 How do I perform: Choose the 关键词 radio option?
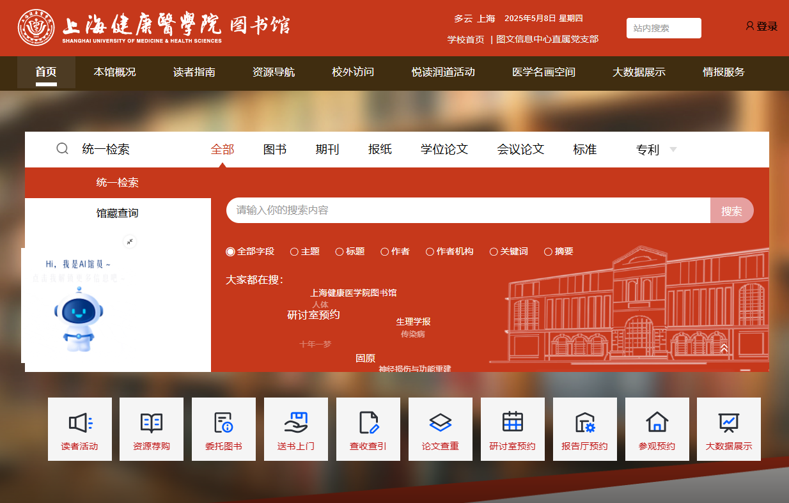[x=493, y=252]
